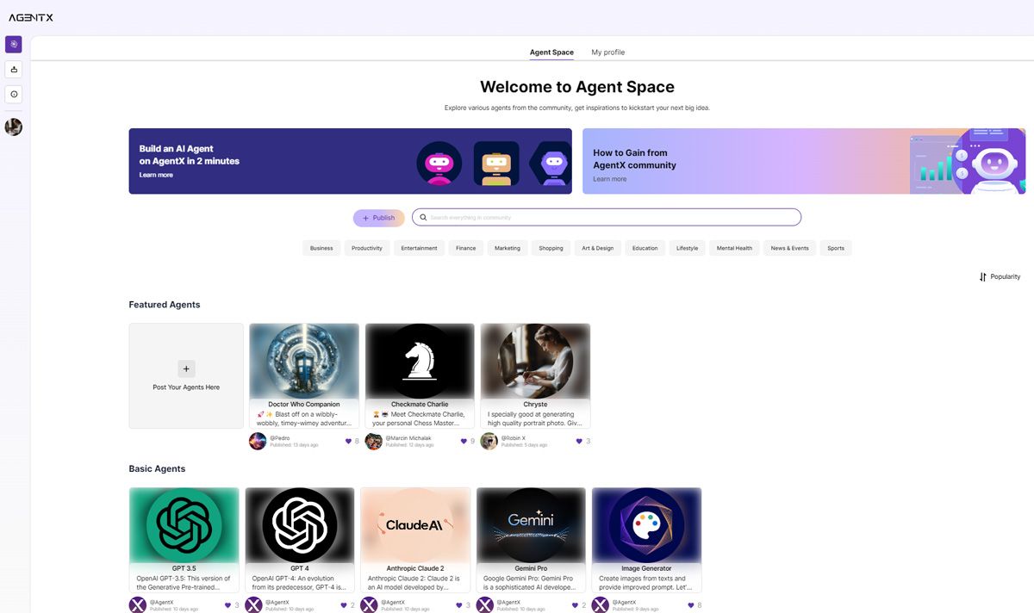Like the Checkmate Charlie agent heart
Screen dimensions: 1034x613
pos(464,441)
